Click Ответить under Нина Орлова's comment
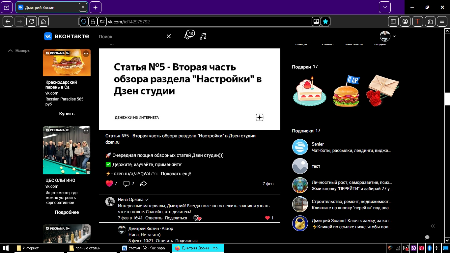This screenshot has height=253, width=450. tap(154, 218)
